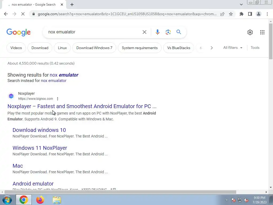Open the Chrome side panel
The height and width of the screenshot is (205, 273).
pos(250,14)
